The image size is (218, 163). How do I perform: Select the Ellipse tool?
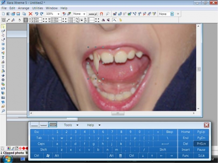point(3,49)
